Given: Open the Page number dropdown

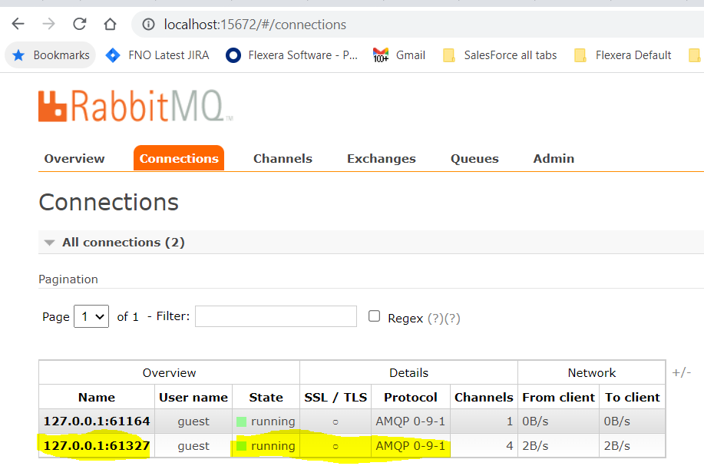Looking at the screenshot, I should coord(91,316).
